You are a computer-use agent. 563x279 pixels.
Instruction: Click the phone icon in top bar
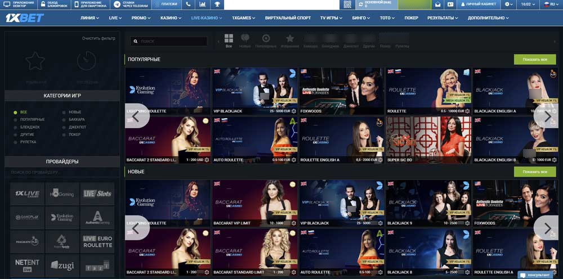coord(189,4)
